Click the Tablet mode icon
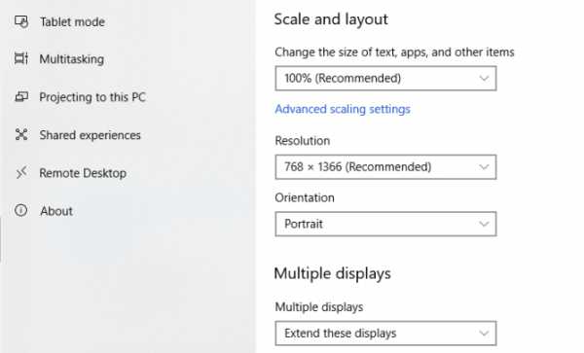Image resolution: width=584 pixels, height=353 pixels. click(21, 21)
